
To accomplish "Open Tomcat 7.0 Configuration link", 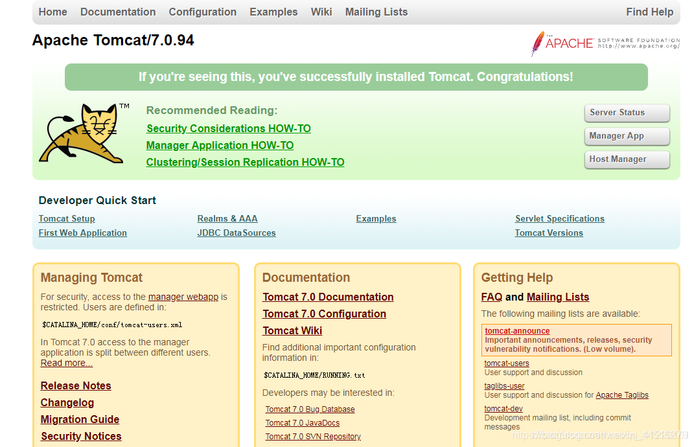I will [324, 314].
